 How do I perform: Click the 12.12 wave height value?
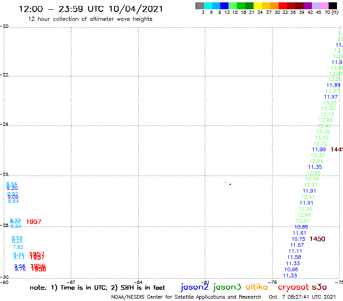tap(327, 114)
